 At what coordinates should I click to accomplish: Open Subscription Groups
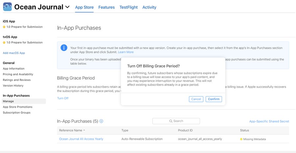pyautogui.click(x=17, y=113)
